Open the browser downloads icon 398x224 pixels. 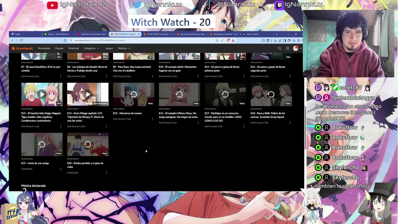tap(275, 40)
